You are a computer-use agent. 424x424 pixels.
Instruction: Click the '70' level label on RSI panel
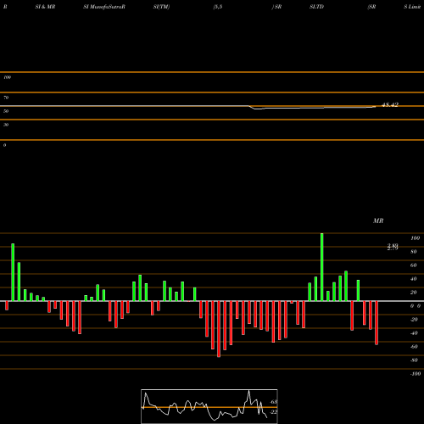click(x=6, y=98)
